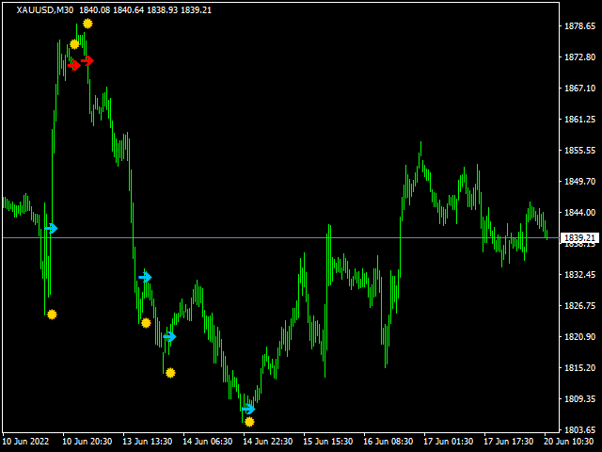Click the topmost yellow dot marker
Image resolution: width=602 pixels, height=452 pixels.
click(87, 24)
